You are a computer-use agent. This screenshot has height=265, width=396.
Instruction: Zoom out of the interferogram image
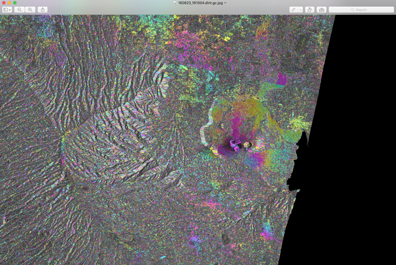(19, 10)
